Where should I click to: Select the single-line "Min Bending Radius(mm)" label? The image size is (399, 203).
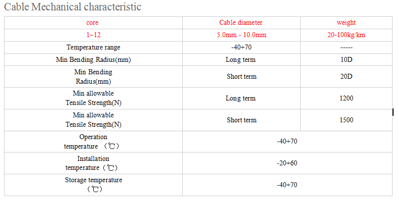click(x=93, y=60)
